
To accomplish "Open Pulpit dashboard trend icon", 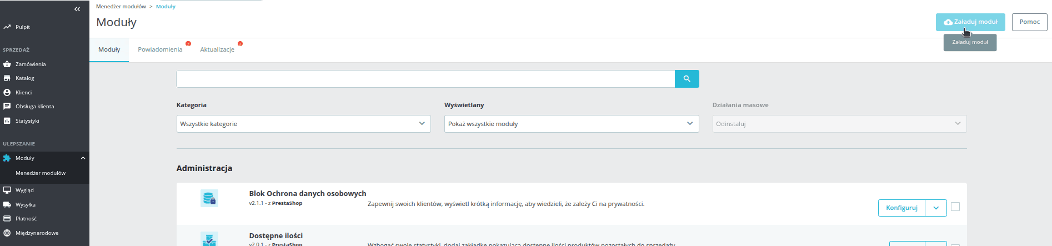I will (x=7, y=27).
